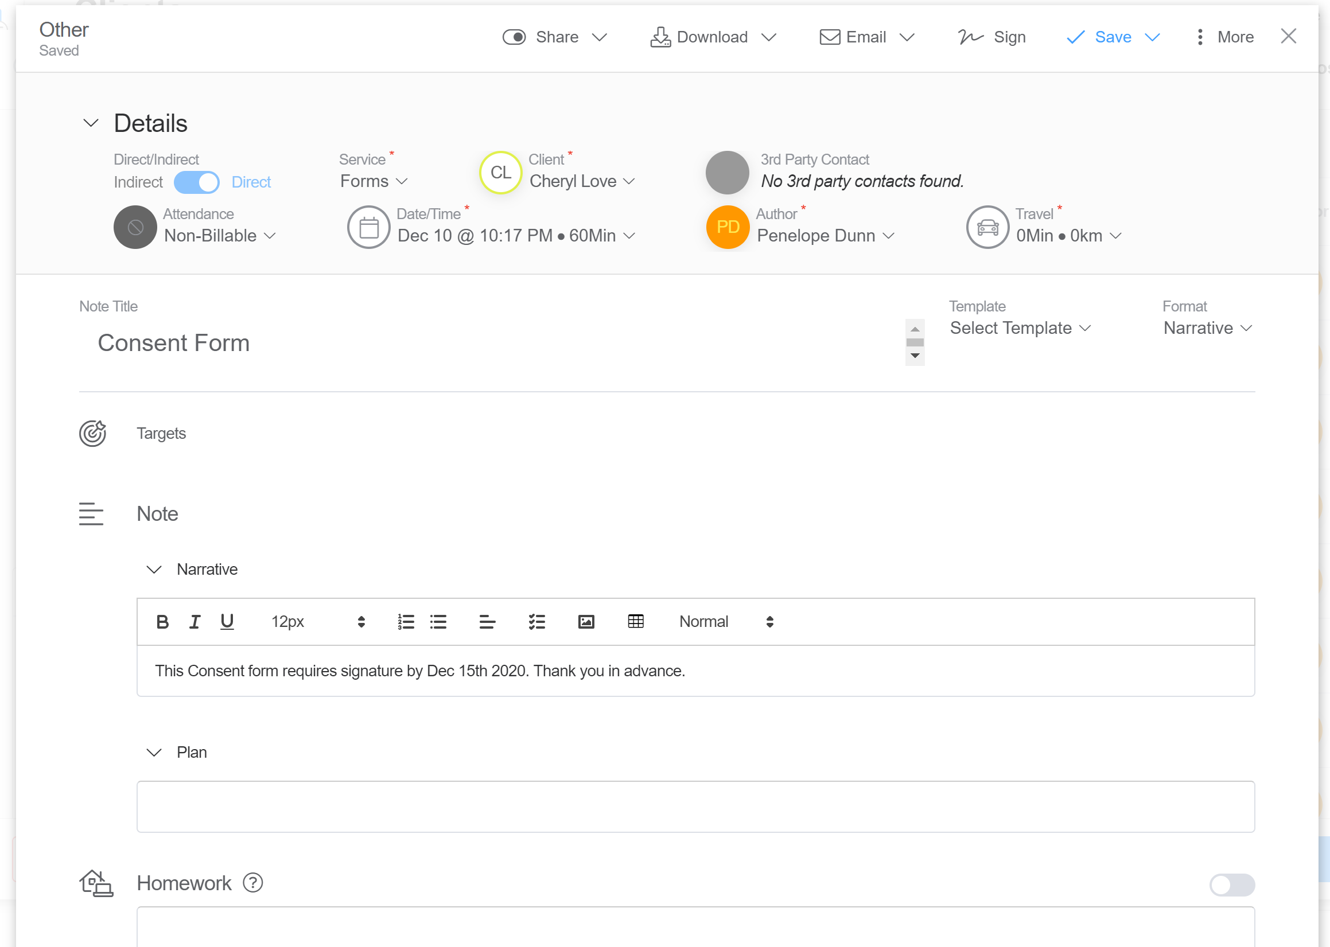Open the Select Template dropdown
Image resolution: width=1330 pixels, height=947 pixels.
click(x=1020, y=328)
